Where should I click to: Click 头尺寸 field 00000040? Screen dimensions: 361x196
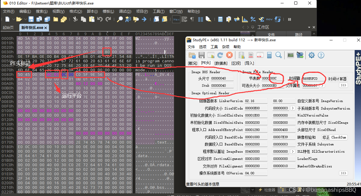[222, 78]
